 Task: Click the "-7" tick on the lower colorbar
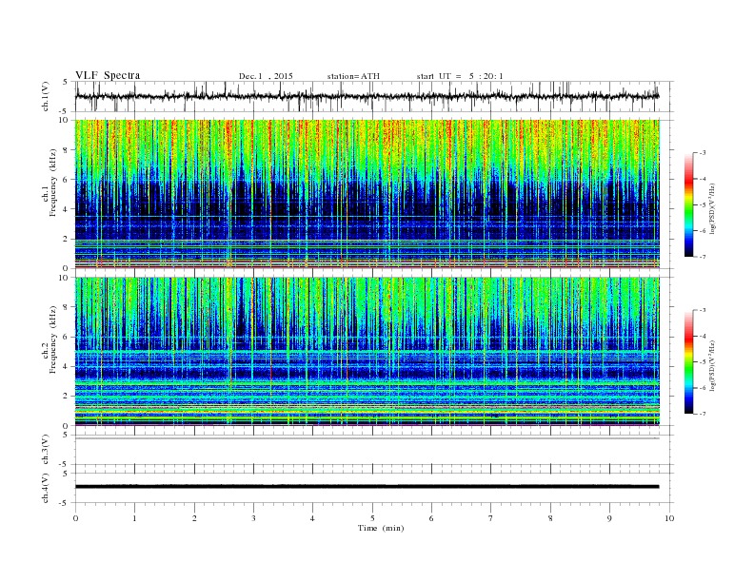702,414
